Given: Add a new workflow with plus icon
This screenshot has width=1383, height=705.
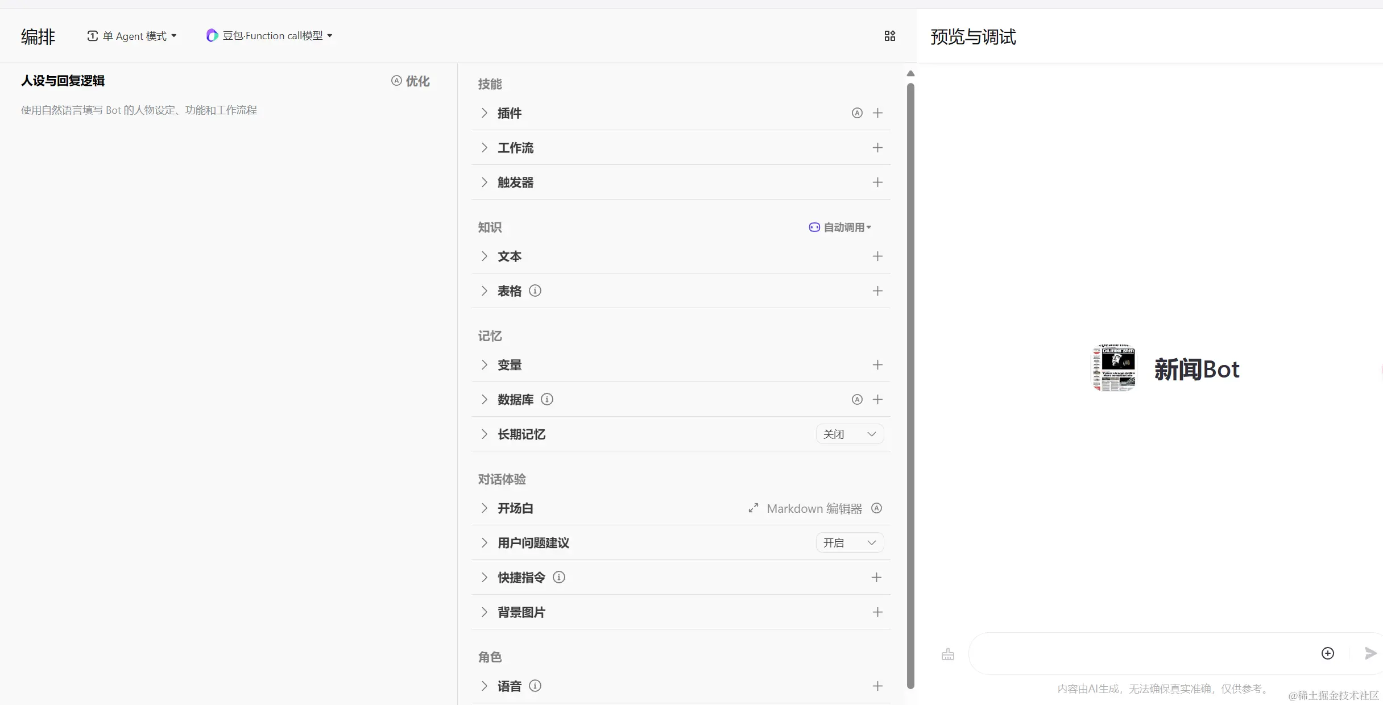Looking at the screenshot, I should pyautogui.click(x=877, y=148).
